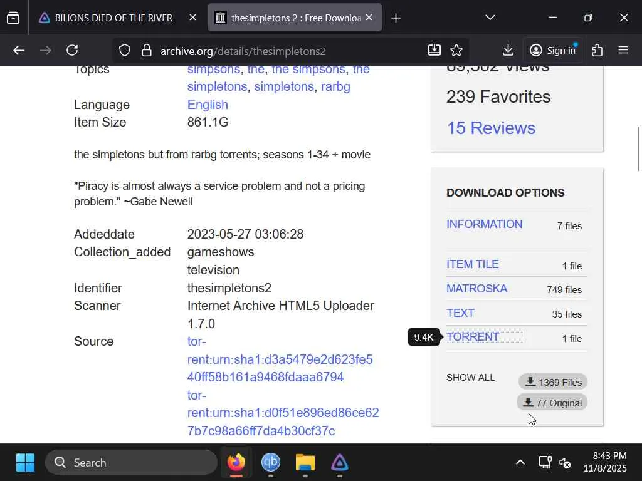The image size is (642, 481).
Task: Click the taskbar Search box
Action: click(131, 463)
